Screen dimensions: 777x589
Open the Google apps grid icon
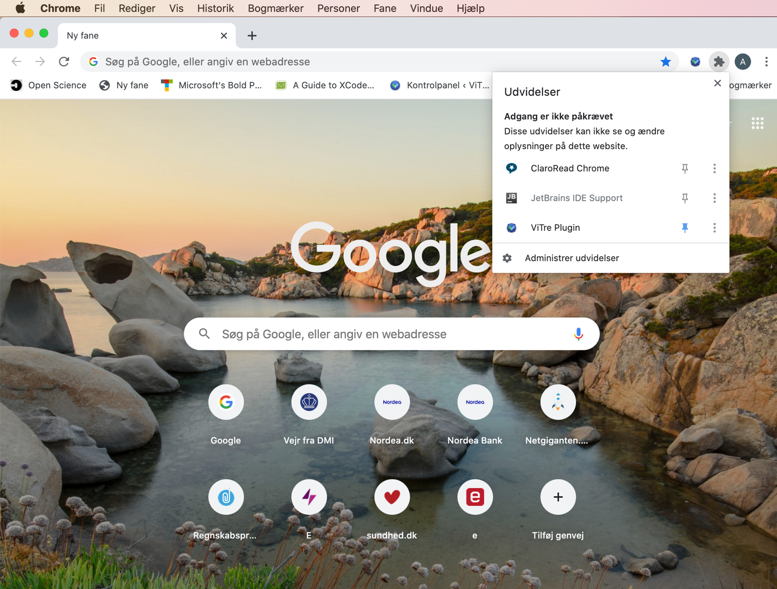pyautogui.click(x=757, y=123)
